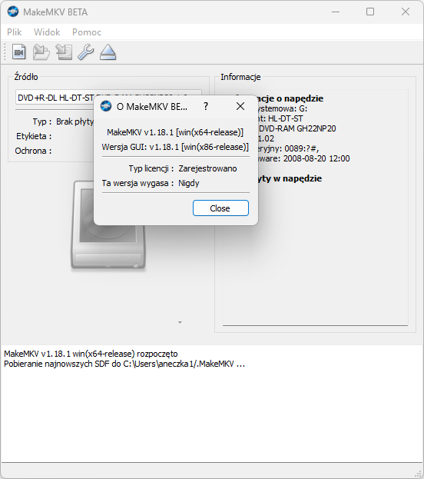
Task: Click the Backup disc toolbar icon
Action: click(x=64, y=52)
